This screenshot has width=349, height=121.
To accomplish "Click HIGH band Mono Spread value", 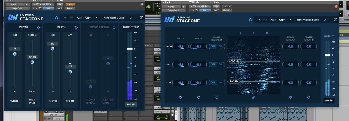I will click(x=291, y=46).
